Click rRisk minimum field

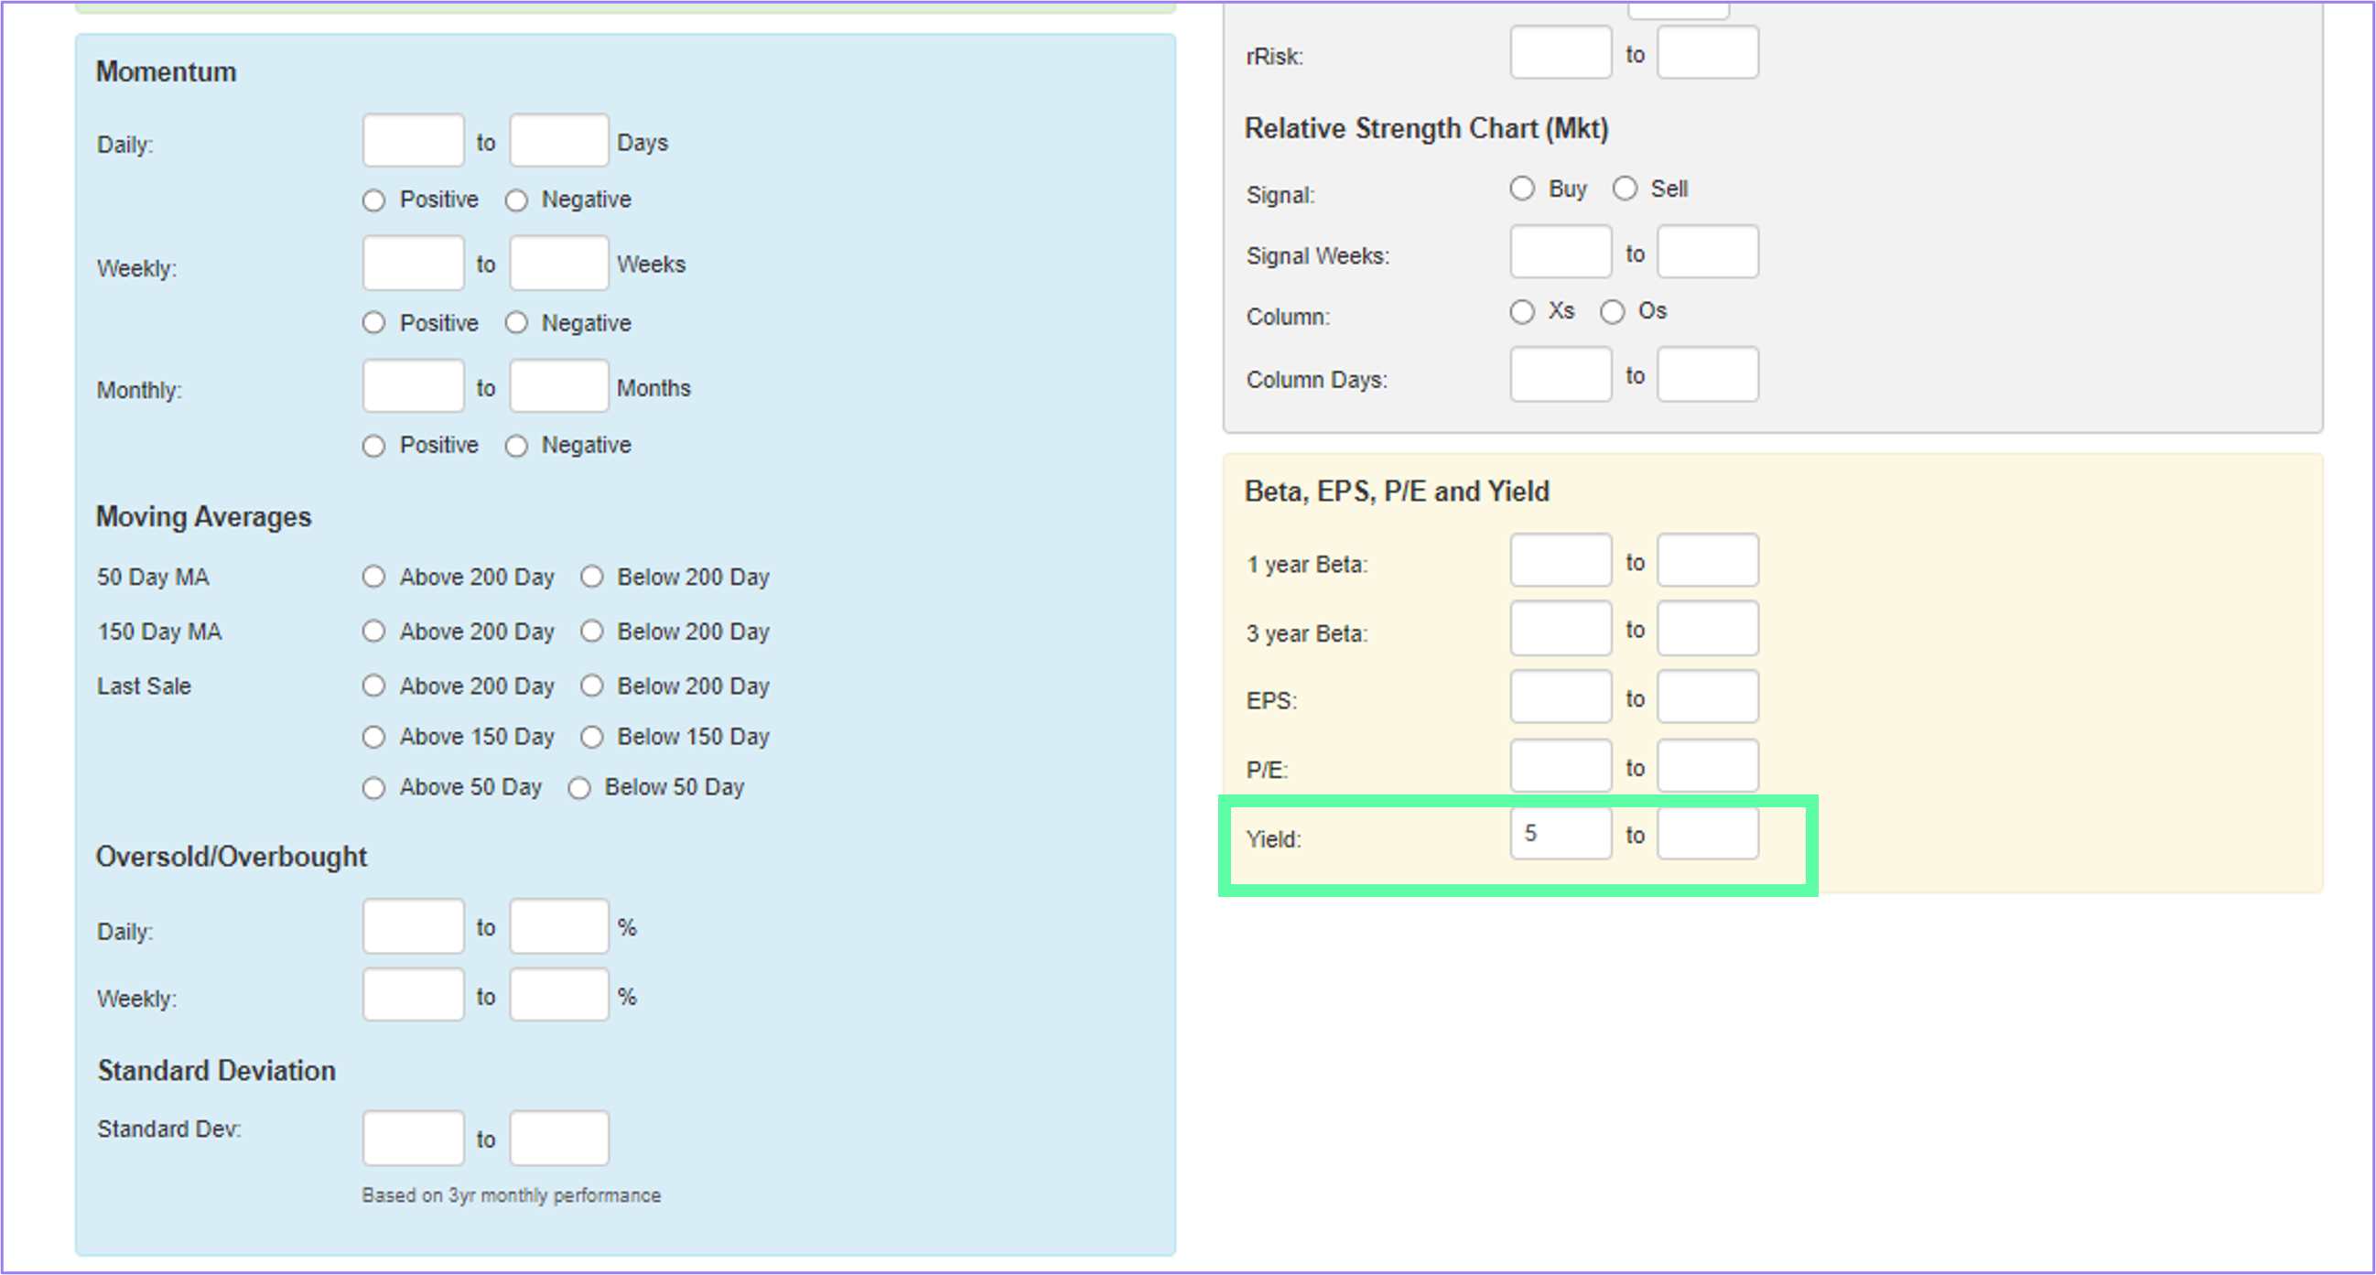coord(1561,51)
